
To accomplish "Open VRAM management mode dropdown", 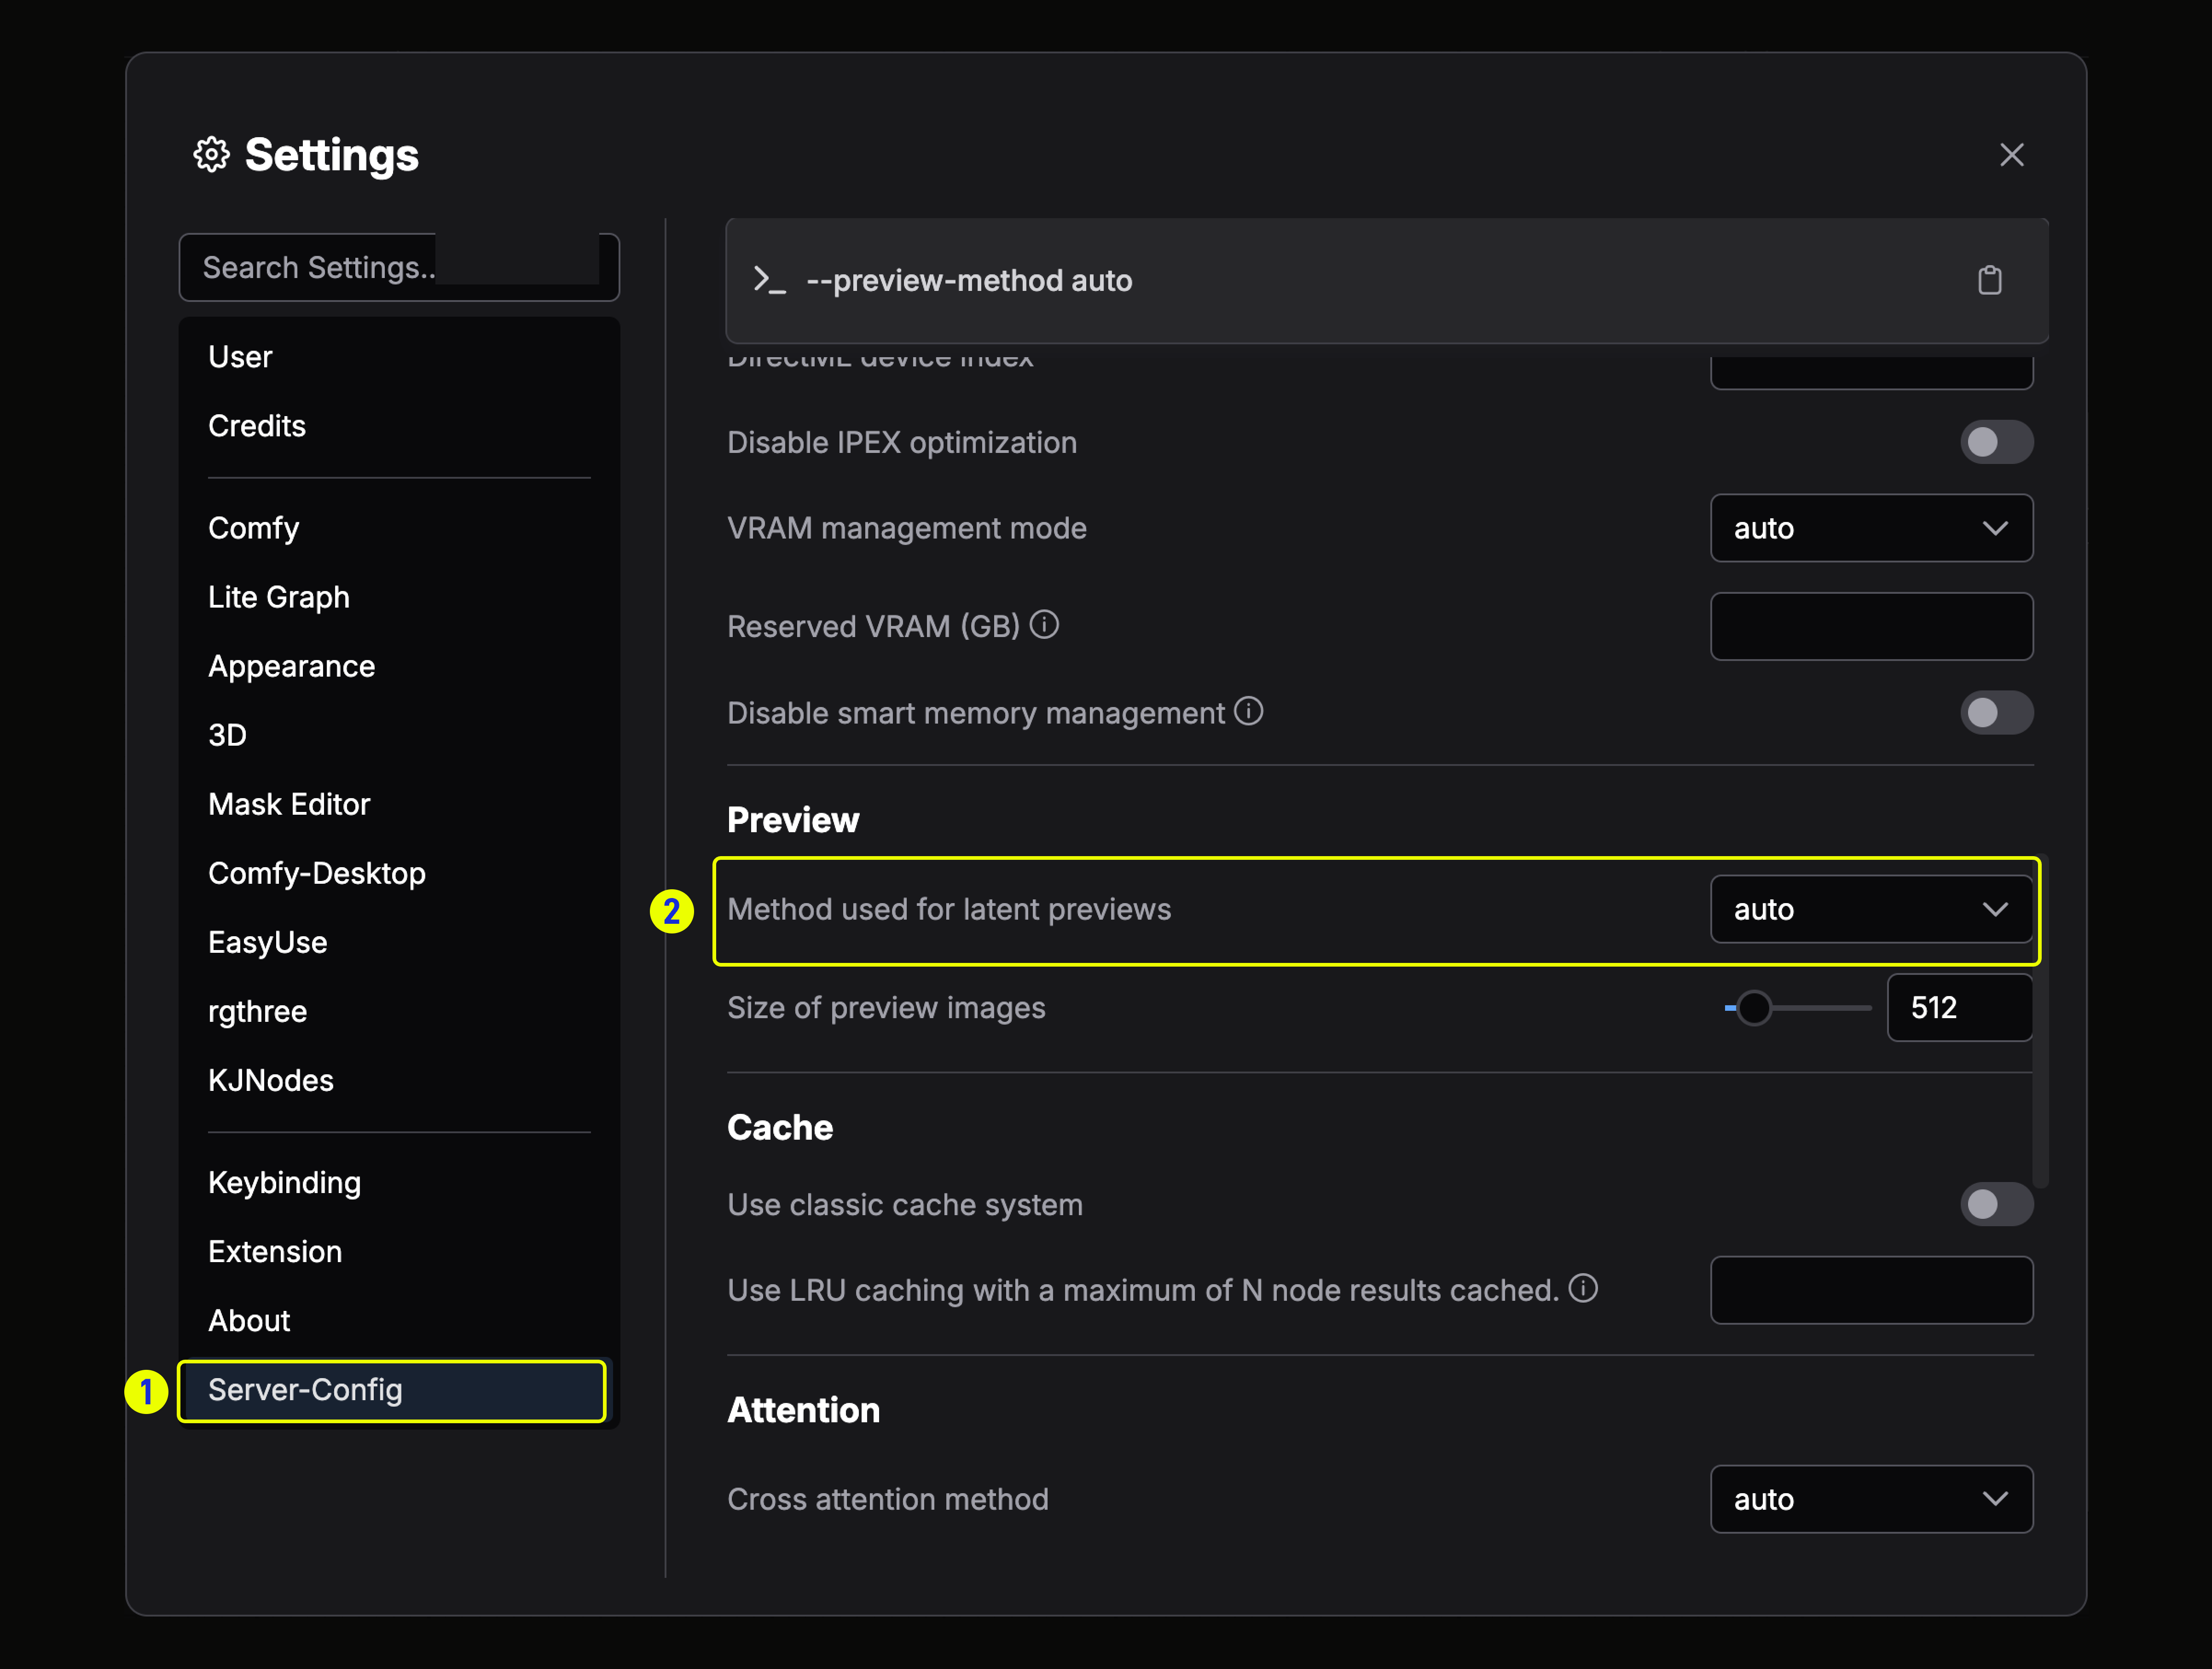I will coord(1870,528).
